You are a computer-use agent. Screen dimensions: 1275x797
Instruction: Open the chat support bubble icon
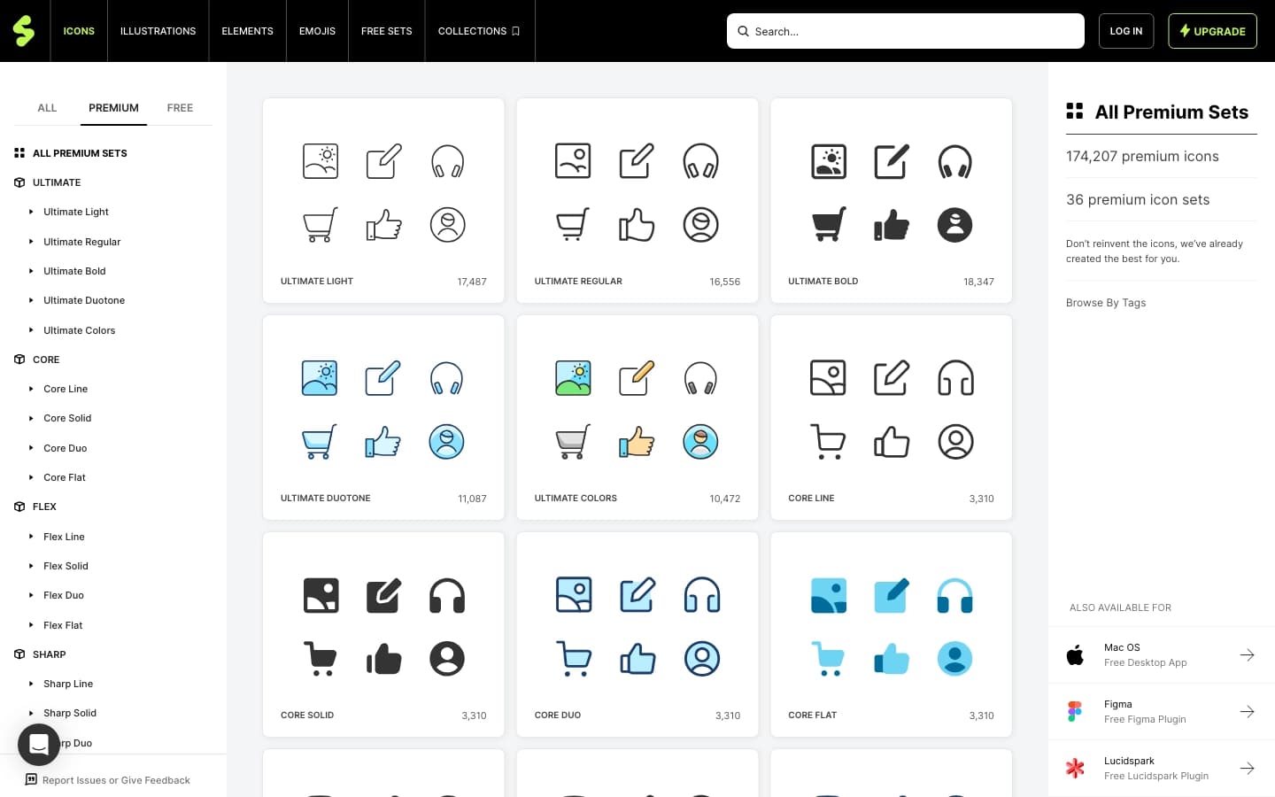[39, 745]
